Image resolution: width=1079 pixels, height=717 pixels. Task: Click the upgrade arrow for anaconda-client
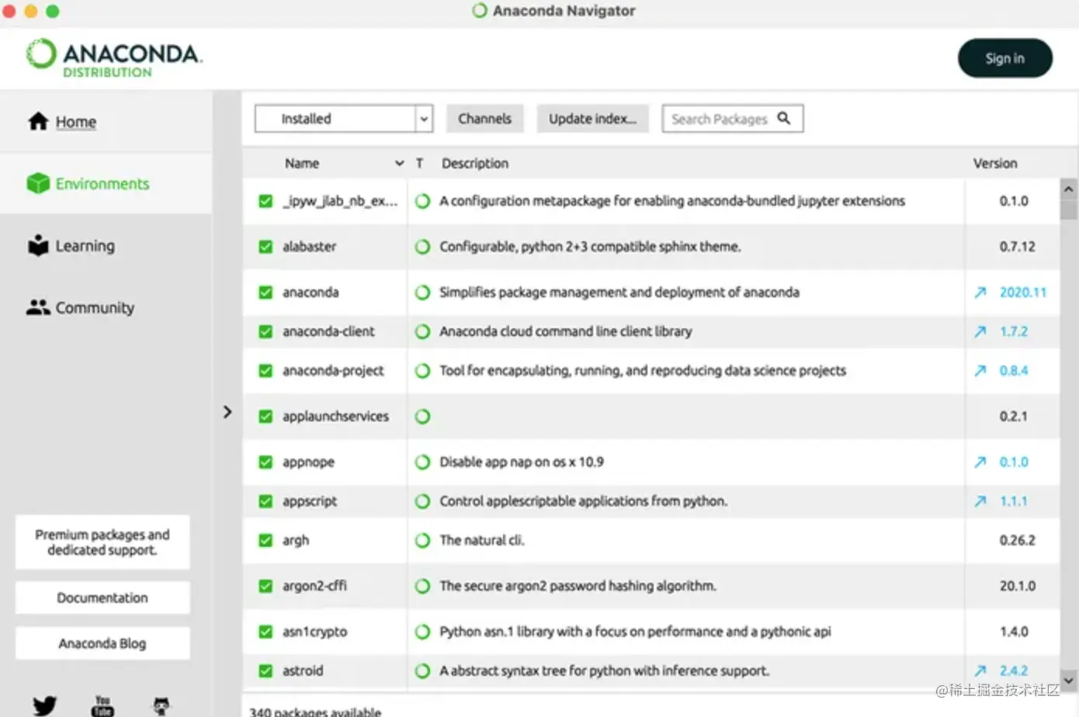(980, 331)
